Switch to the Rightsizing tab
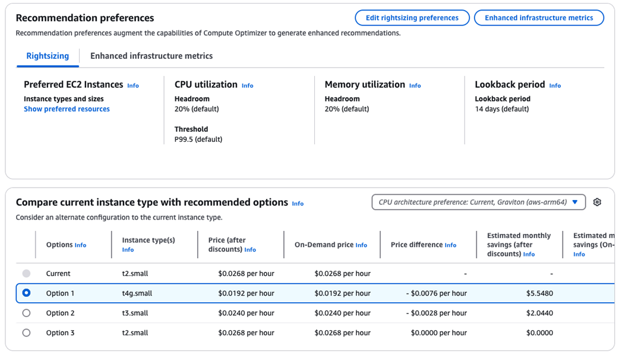Screen dimensions: 619x355 click(x=48, y=56)
